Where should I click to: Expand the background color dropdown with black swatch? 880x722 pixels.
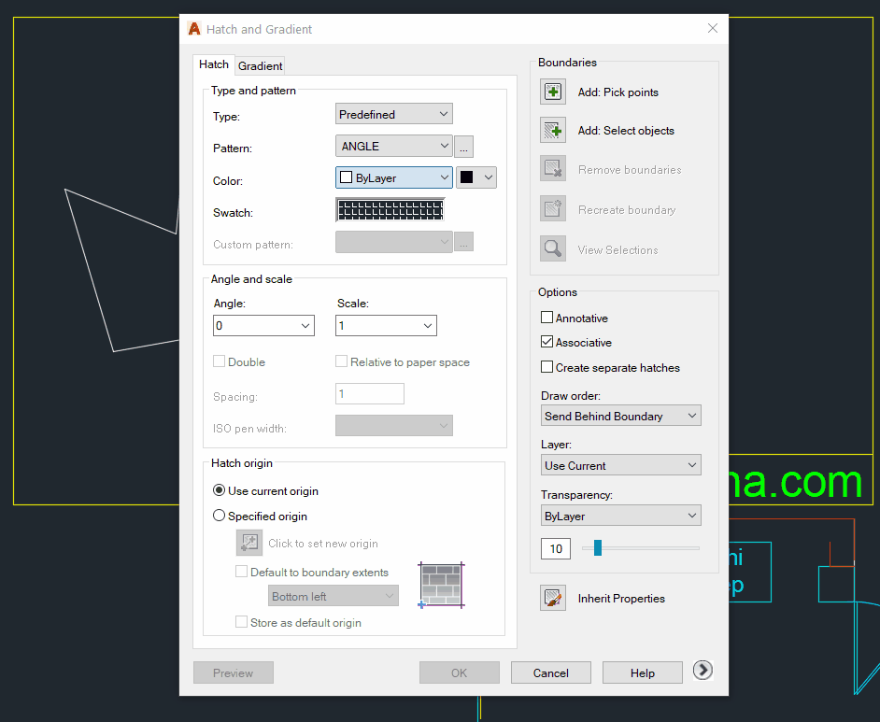(x=476, y=177)
